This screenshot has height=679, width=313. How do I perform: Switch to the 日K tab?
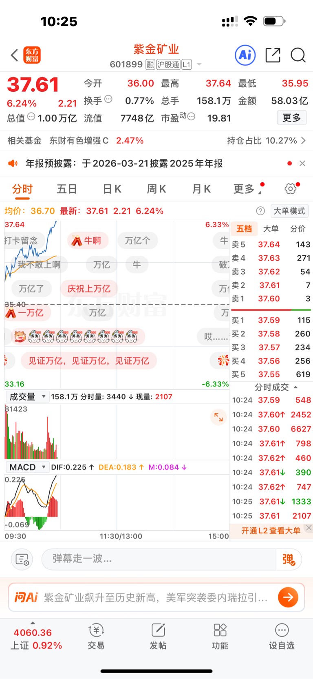[x=112, y=189]
